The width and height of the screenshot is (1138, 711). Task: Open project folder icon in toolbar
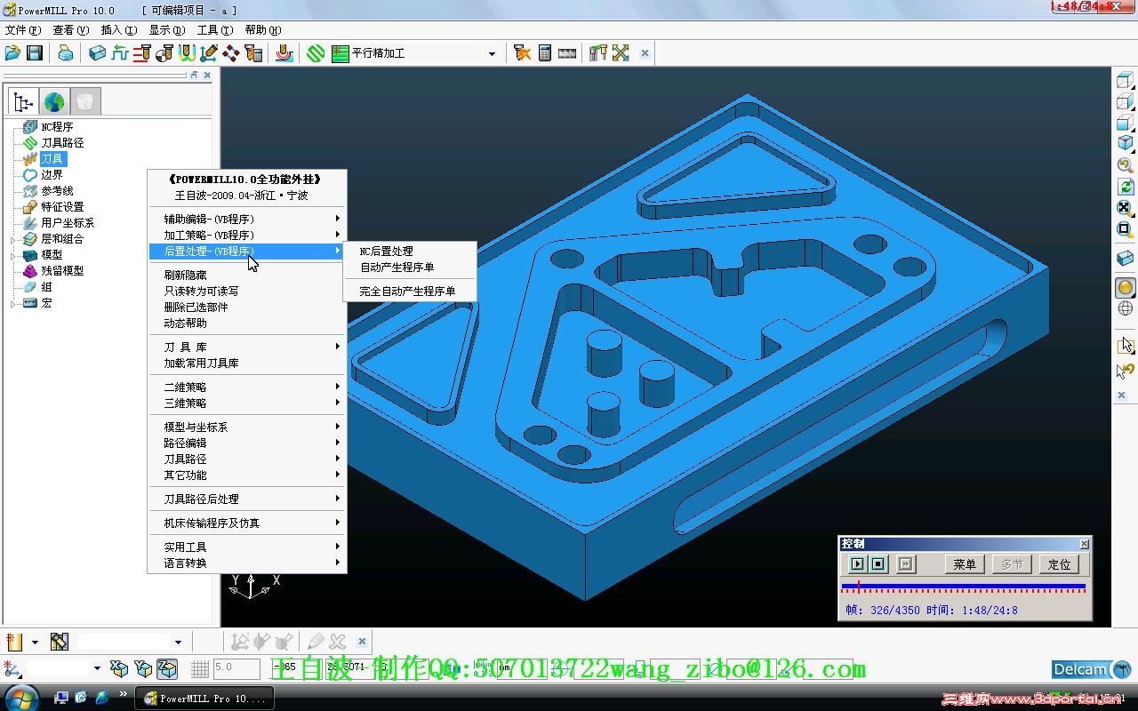(12, 53)
